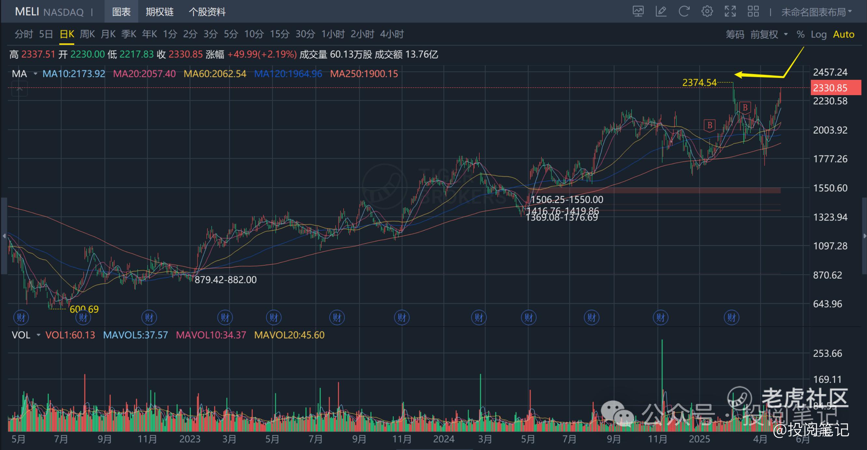Toggle fullscreen chart view icon
The image size is (867, 450).
click(730, 12)
